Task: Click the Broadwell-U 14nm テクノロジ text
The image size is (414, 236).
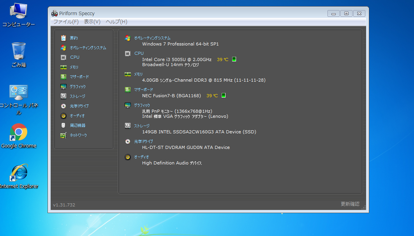Action: pos(170,65)
